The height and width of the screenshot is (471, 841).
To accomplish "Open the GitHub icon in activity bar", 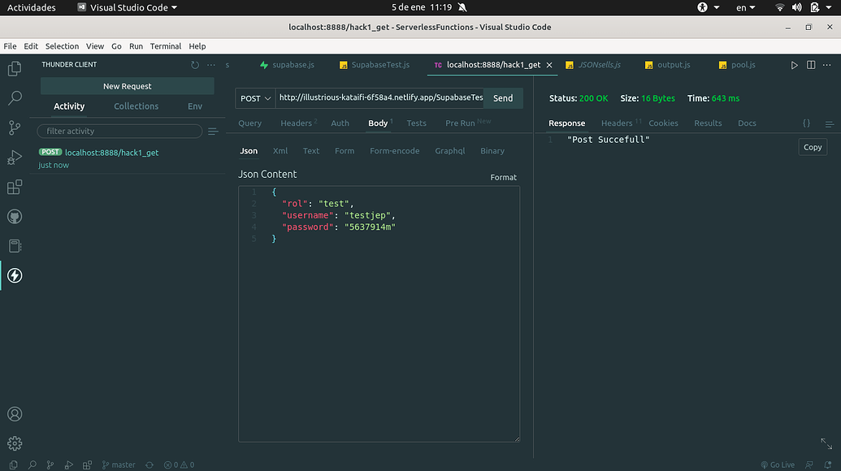I will click(15, 216).
